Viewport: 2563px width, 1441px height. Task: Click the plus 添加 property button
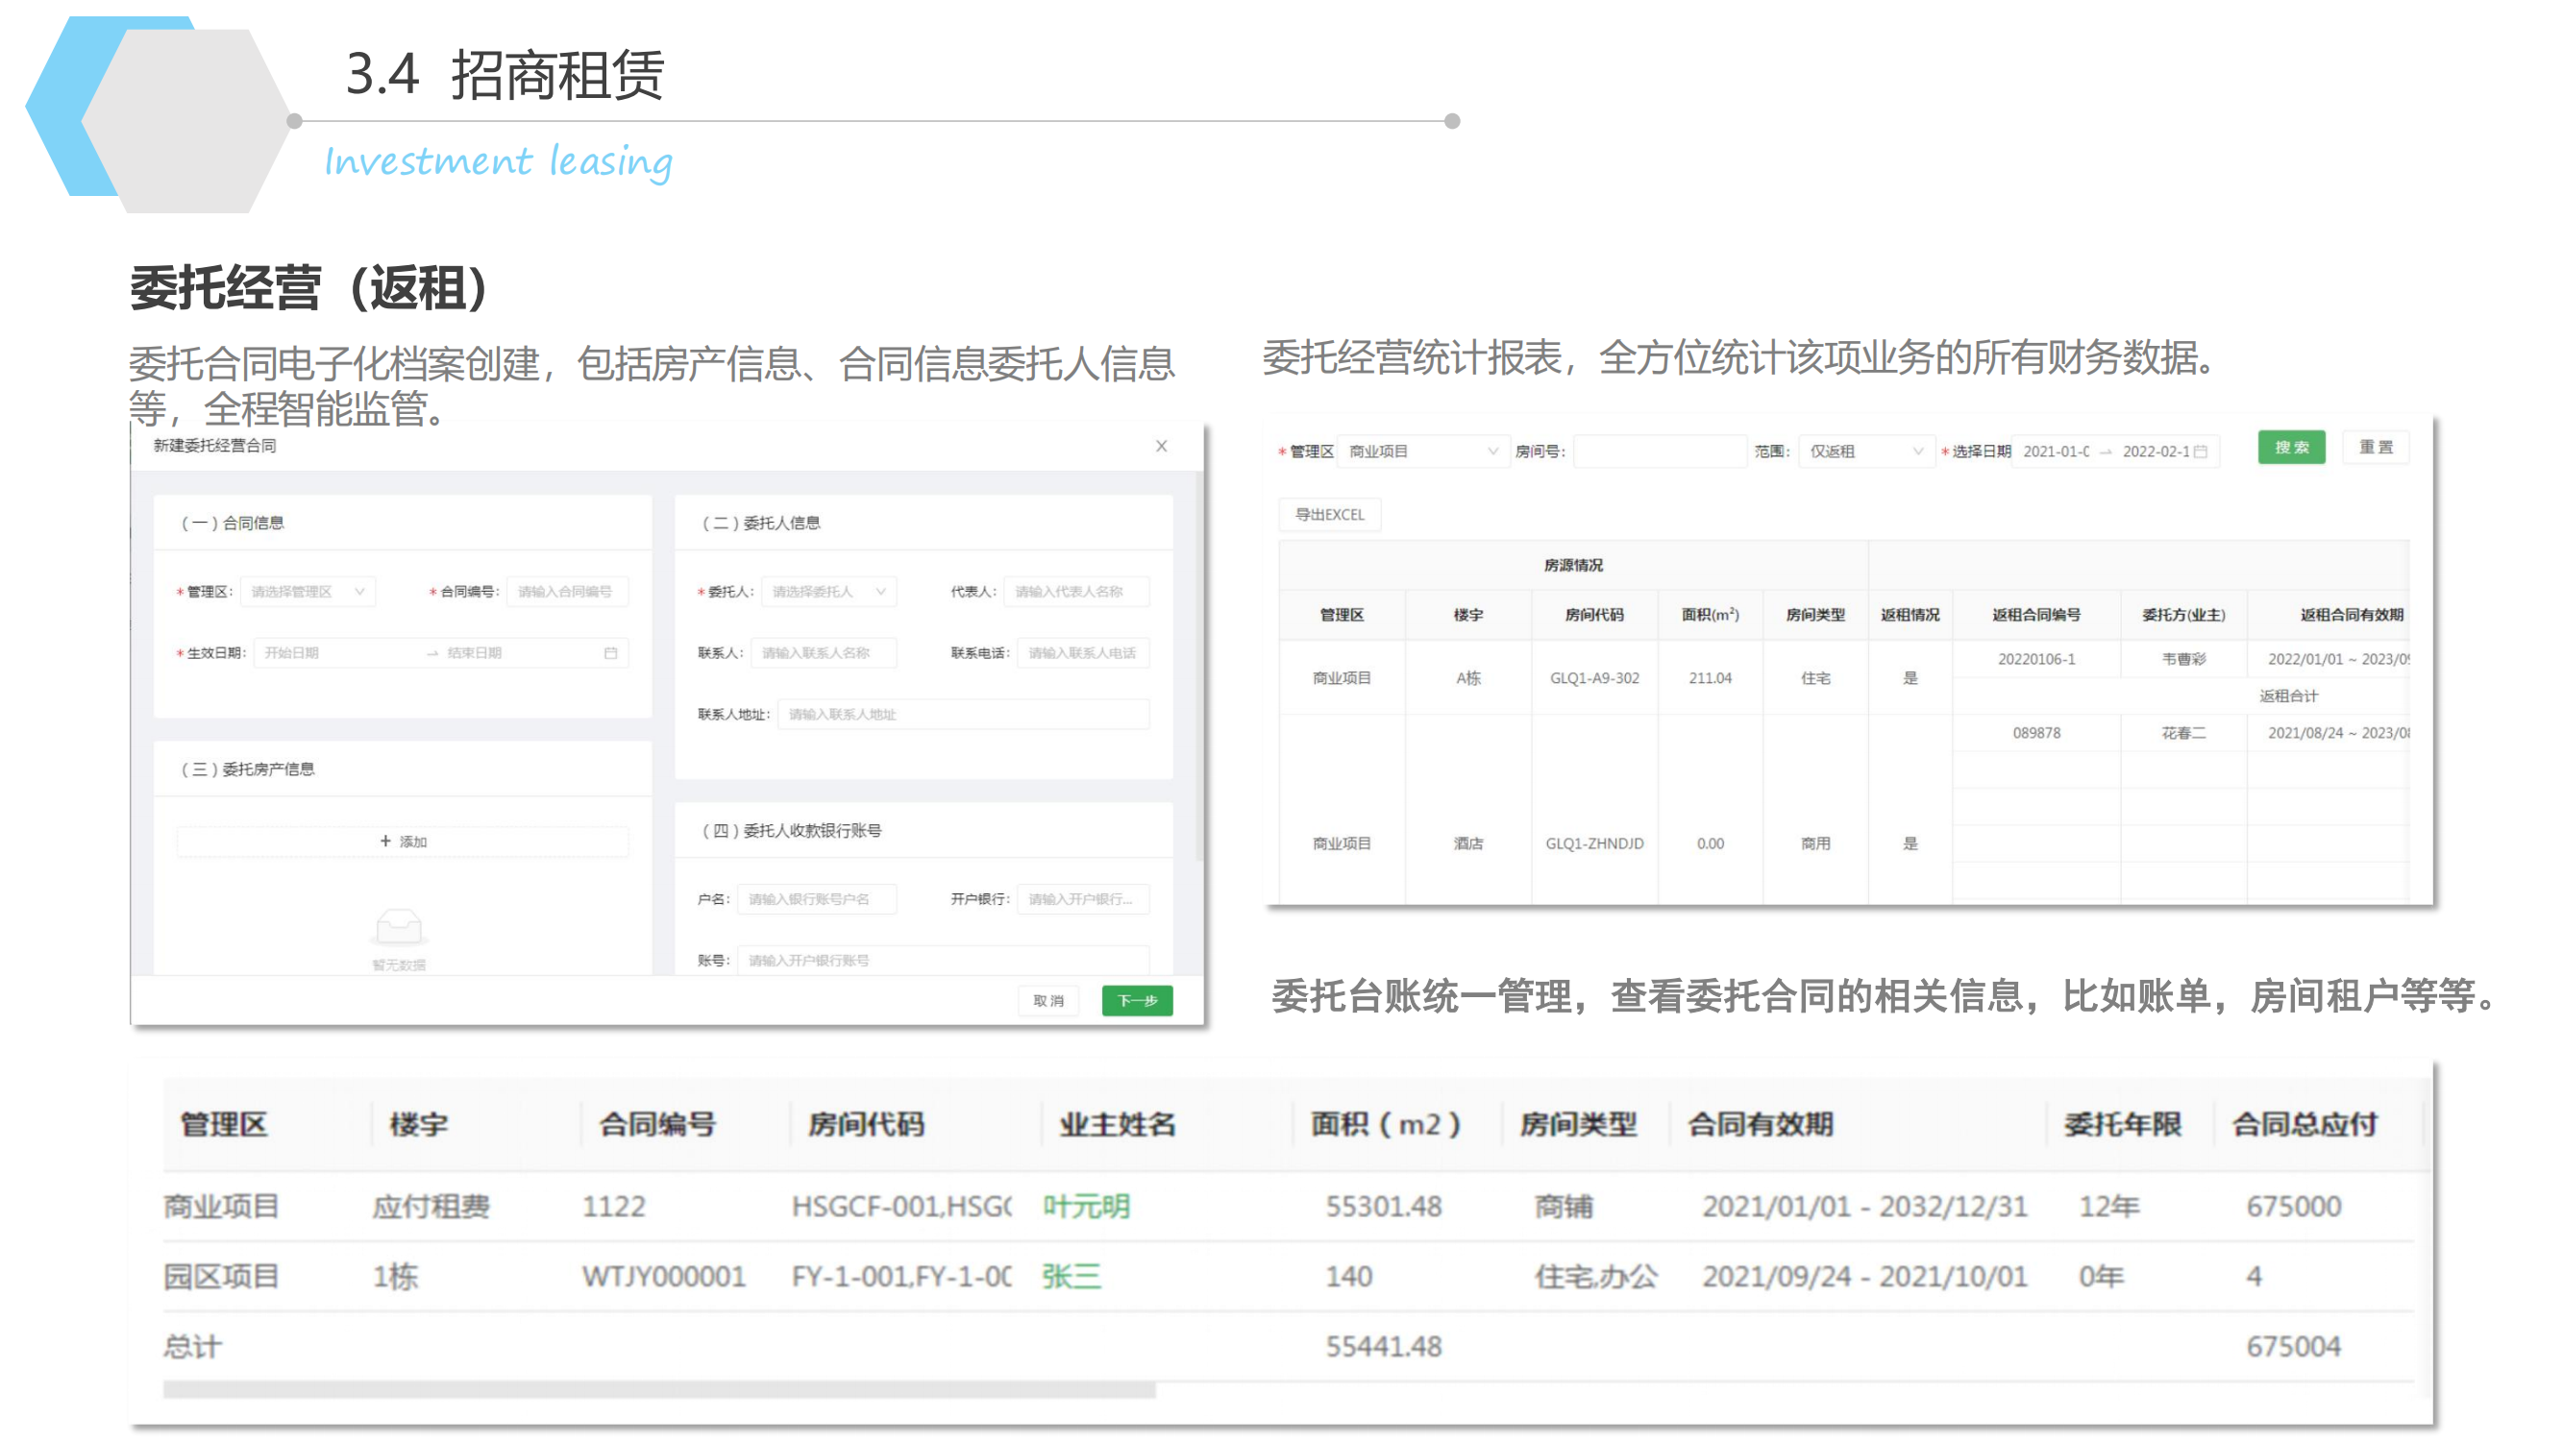pyautogui.click(x=403, y=842)
